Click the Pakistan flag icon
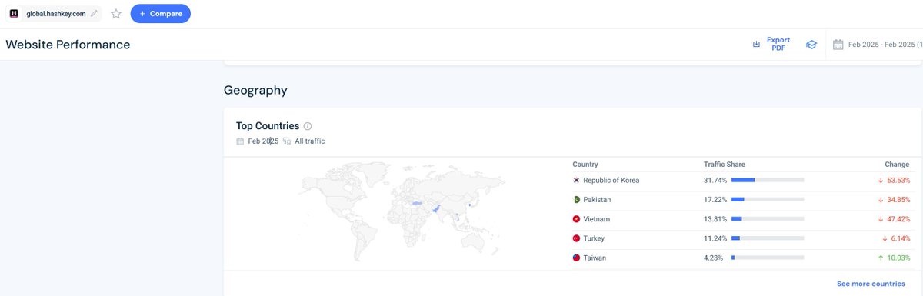The width and height of the screenshot is (923, 296). 576,200
